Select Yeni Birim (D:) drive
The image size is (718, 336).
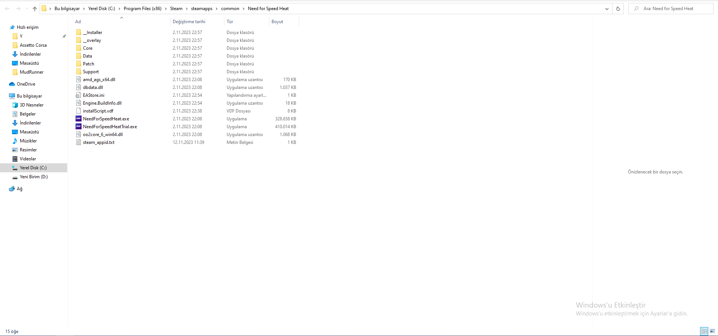point(34,177)
